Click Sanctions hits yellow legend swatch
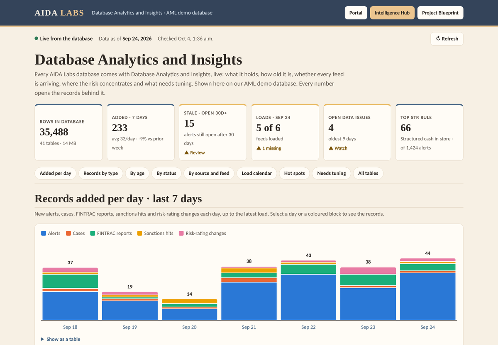 (x=140, y=233)
